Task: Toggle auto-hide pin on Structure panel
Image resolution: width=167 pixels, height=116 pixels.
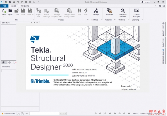Action: click(34, 23)
